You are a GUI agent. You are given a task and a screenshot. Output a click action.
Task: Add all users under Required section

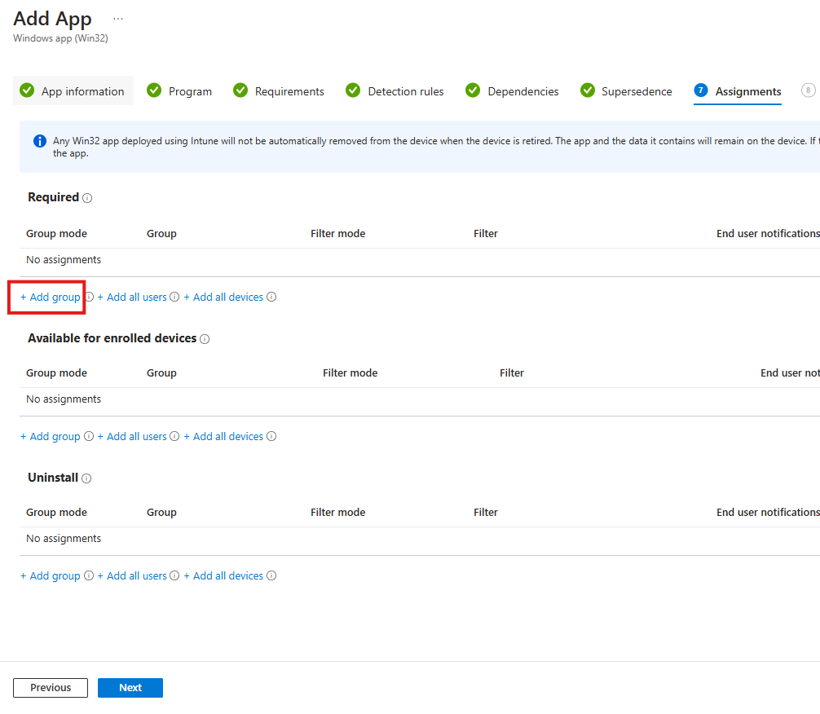pyautogui.click(x=132, y=297)
